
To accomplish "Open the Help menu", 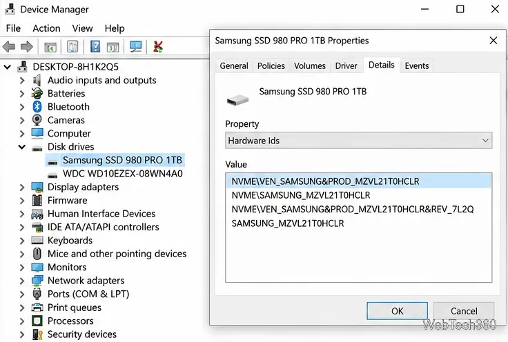I will [115, 28].
